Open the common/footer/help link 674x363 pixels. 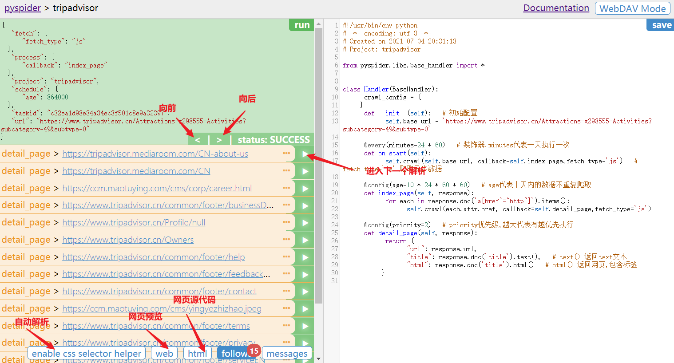click(153, 257)
